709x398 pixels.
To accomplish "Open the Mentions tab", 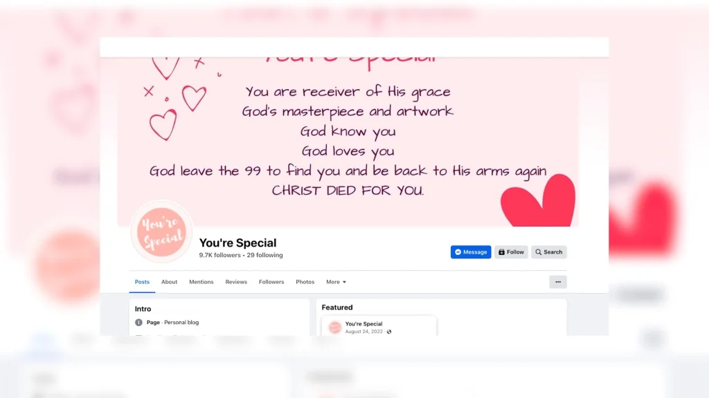I will click(x=201, y=282).
